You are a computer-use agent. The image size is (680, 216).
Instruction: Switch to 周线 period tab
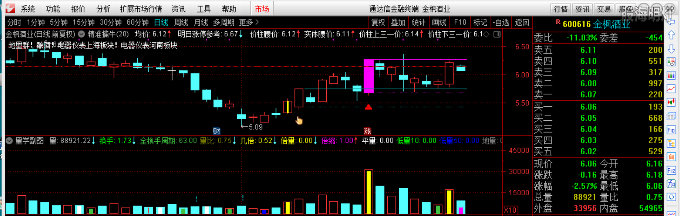pyautogui.click(x=181, y=22)
